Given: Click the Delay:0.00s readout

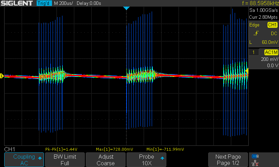Looking at the screenshot, I should point(89,3).
